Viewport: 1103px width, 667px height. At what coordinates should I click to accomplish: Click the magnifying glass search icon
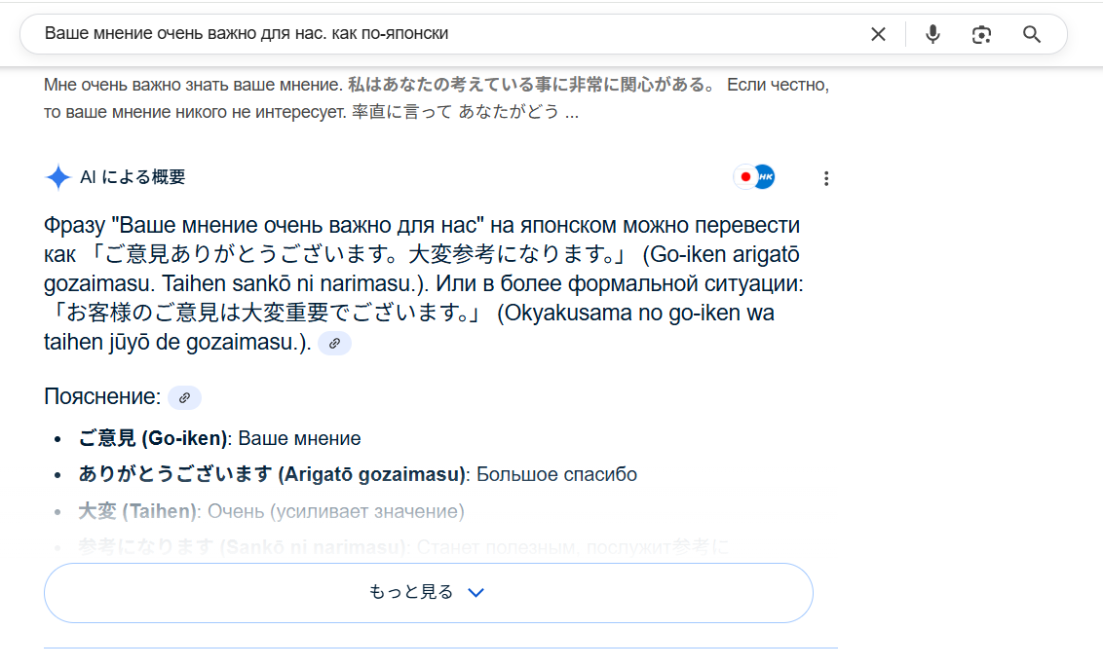[x=1032, y=35]
